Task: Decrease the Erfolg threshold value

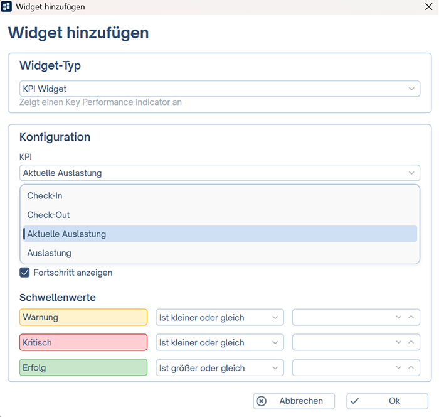Action: pos(399,367)
